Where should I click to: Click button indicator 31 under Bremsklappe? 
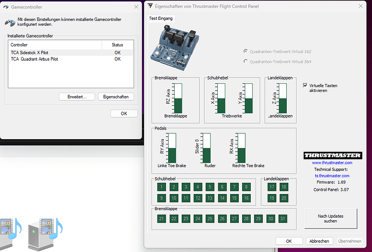point(283,219)
